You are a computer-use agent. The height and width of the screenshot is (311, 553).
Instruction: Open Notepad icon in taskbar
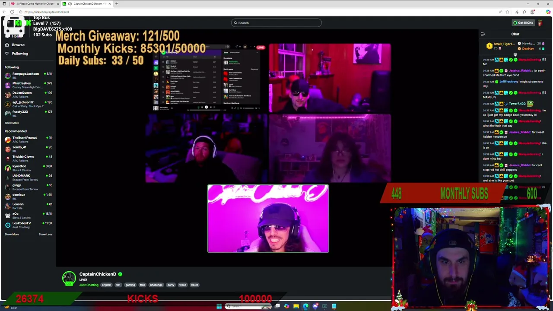(334, 306)
